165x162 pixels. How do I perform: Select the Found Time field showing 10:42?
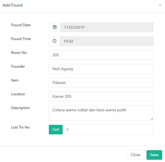click(107, 41)
